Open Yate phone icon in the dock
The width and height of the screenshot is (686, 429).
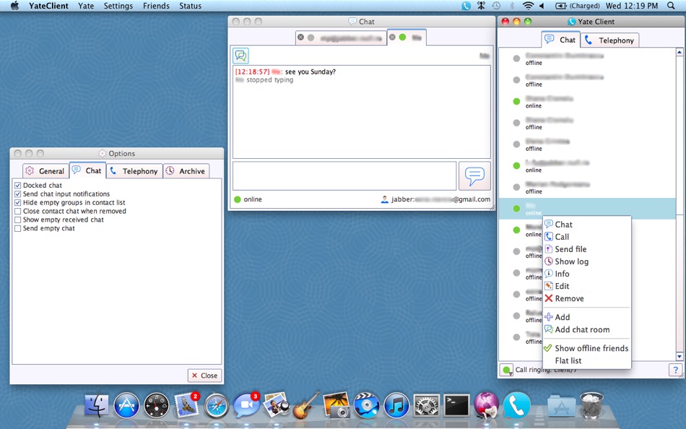click(517, 405)
